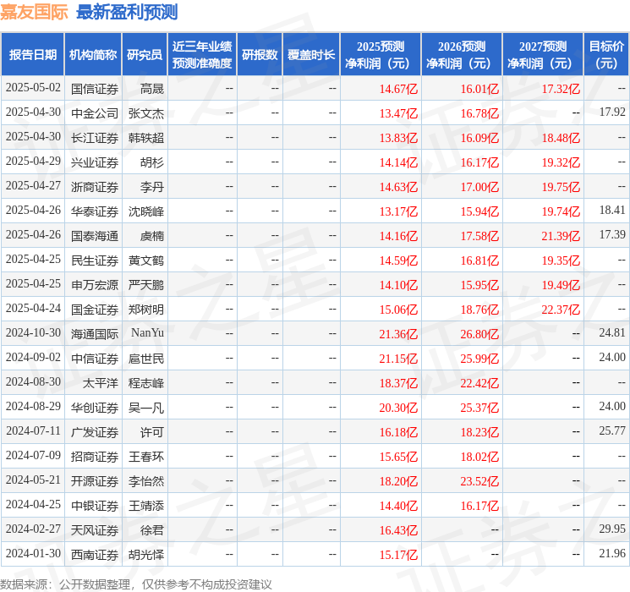This screenshot has width=630, height=592.
Task: Click the 22.37亿 profit value
Action: click(561, 310)
